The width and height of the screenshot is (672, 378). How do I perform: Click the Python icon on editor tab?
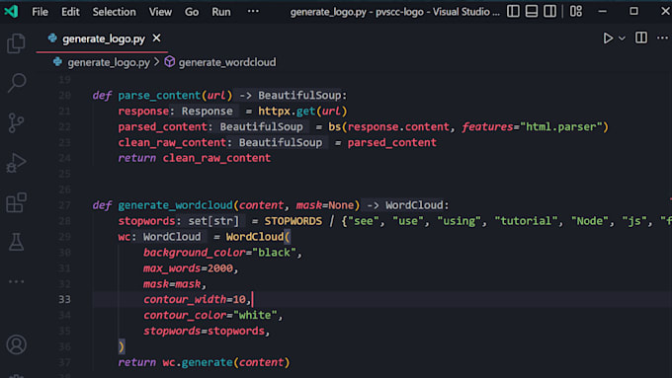click(52, 38)
